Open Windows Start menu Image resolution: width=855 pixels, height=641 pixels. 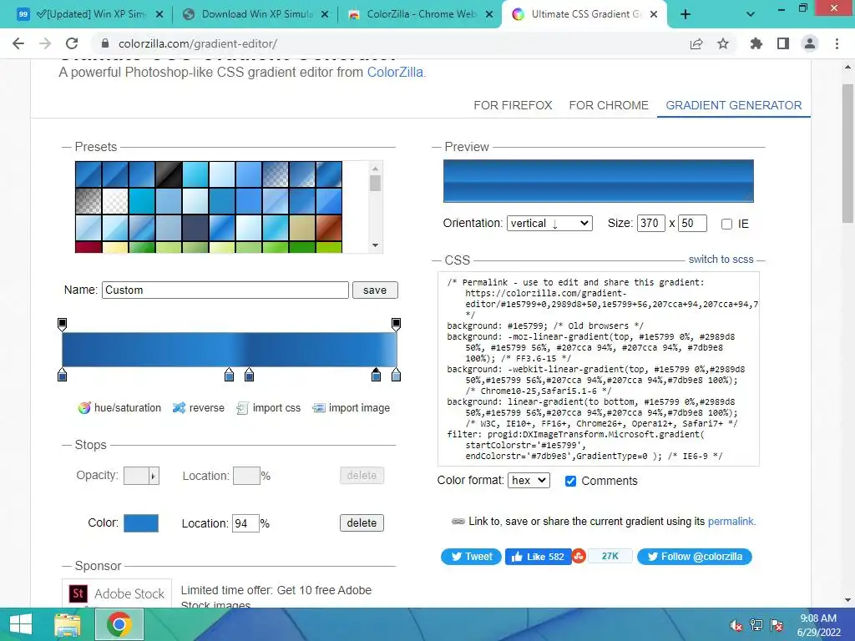click(x=21, y=624)
